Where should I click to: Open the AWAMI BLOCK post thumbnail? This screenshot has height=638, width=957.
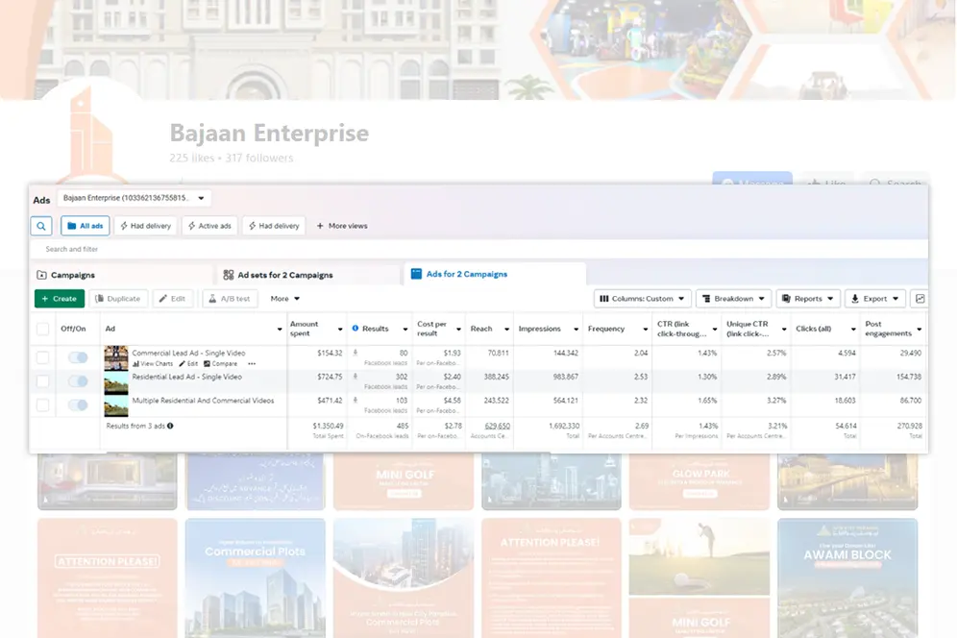pos(847,578)
